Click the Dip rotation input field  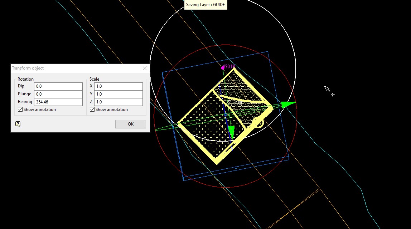click(58, 86)
